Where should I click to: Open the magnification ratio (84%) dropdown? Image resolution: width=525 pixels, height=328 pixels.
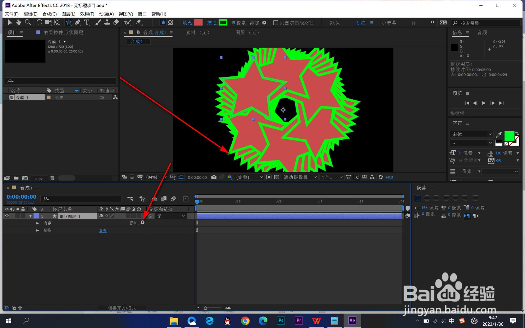click(x=156, y=177)
